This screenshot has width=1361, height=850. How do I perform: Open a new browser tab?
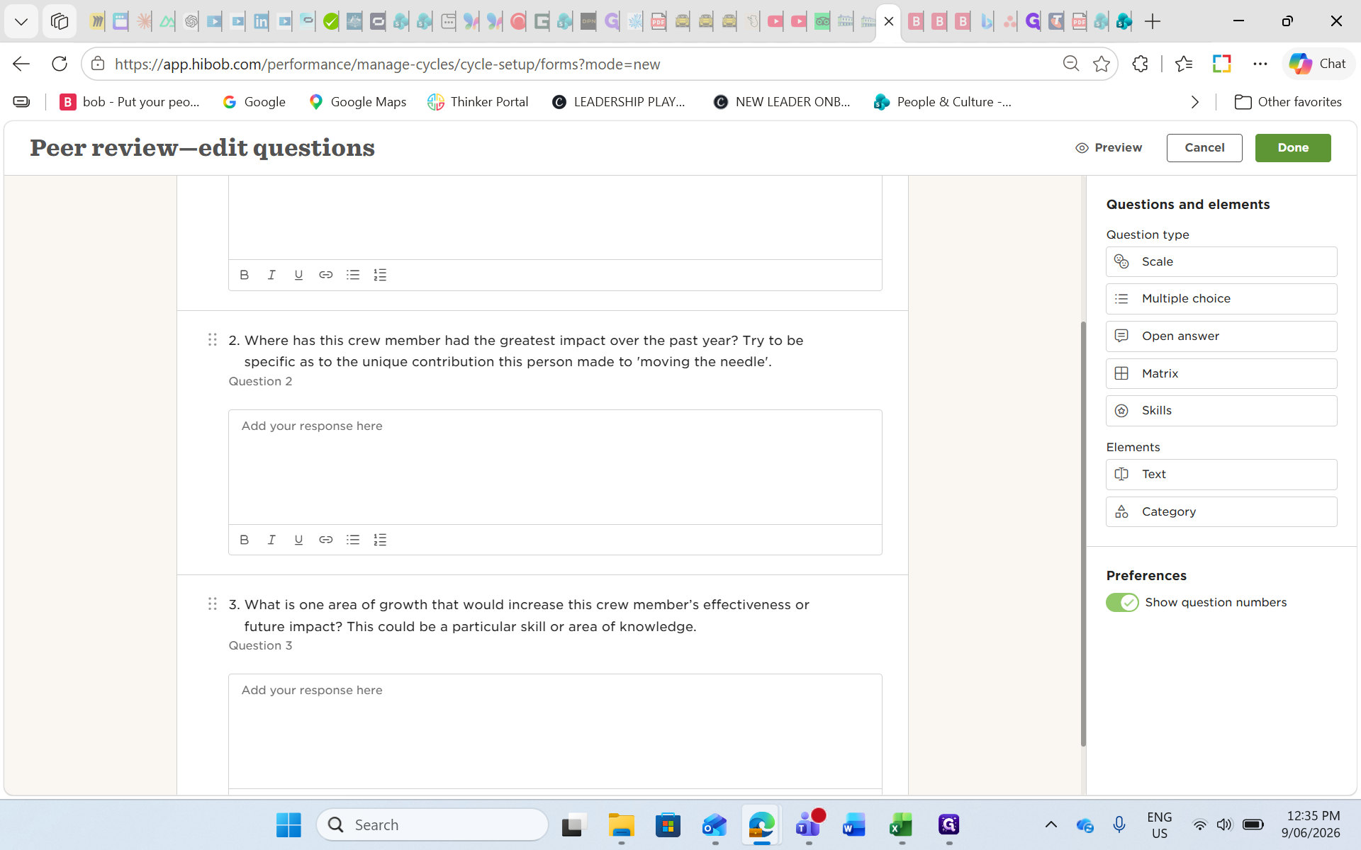pos(1153,21)
